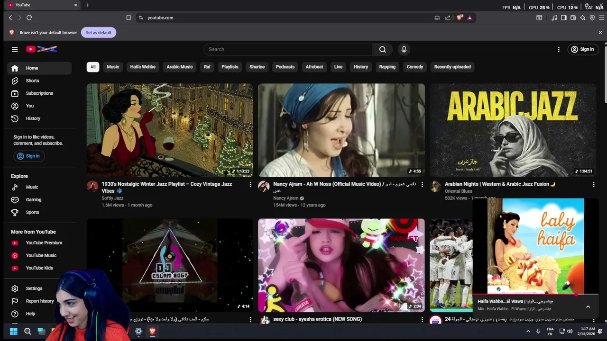This screenshot has height=341, width=607.
Task: Open Windows taskbar search
Action: pos(28,332)
